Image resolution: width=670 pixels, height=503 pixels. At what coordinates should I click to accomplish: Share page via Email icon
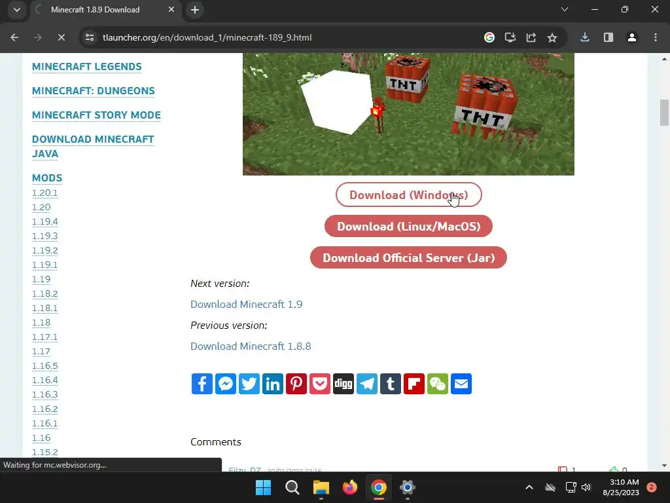coord(461,384)
